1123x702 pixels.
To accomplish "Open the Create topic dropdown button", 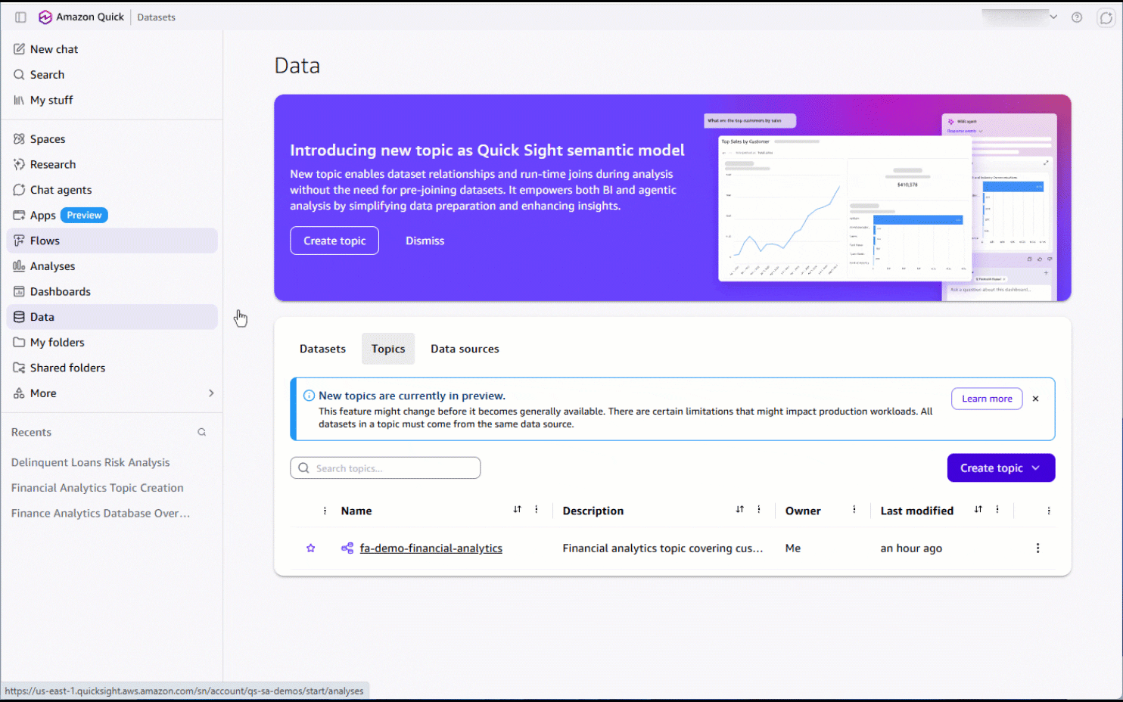I will coord(1001,468).
